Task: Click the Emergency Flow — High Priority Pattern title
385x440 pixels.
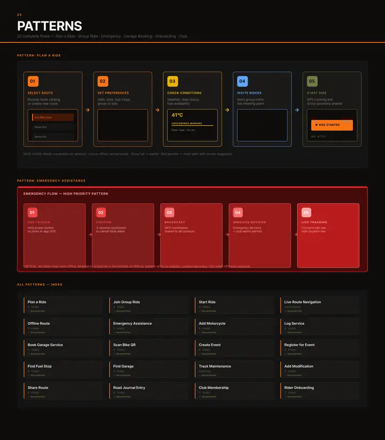Action: pyautogui.click(x=66, y=194)
